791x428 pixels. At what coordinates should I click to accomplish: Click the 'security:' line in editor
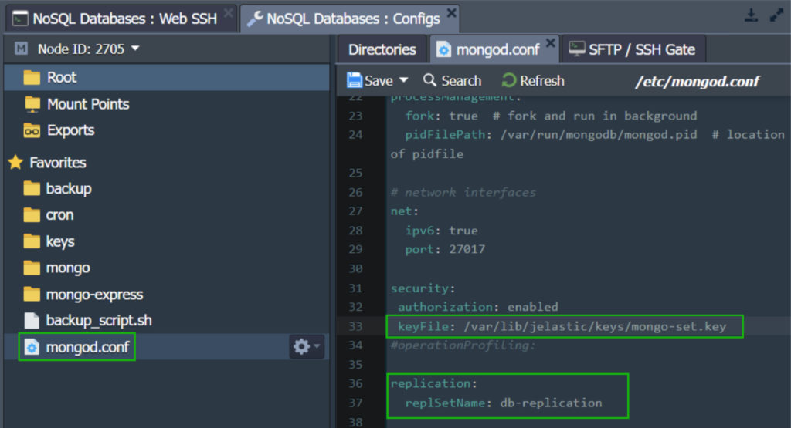423,288
